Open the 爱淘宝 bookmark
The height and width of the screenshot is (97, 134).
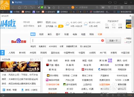(26, 12)
